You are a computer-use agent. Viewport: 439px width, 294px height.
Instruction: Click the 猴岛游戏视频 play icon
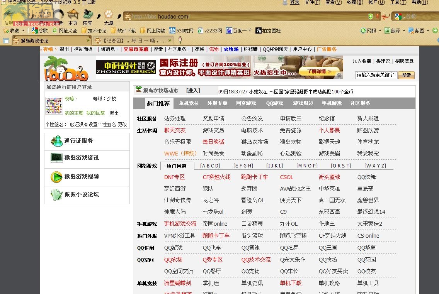click(56, 177)
